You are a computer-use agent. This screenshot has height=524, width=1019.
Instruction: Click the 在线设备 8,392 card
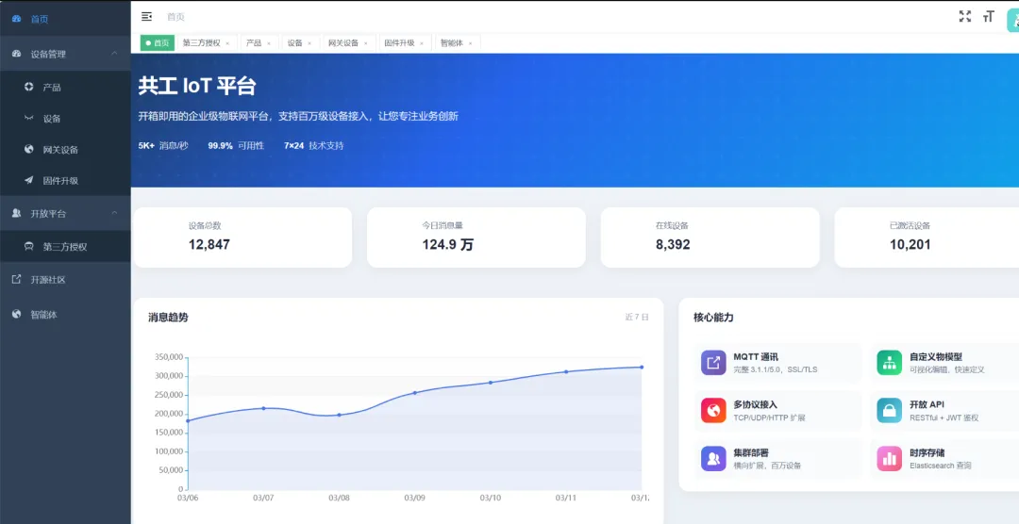pos(710,237)
